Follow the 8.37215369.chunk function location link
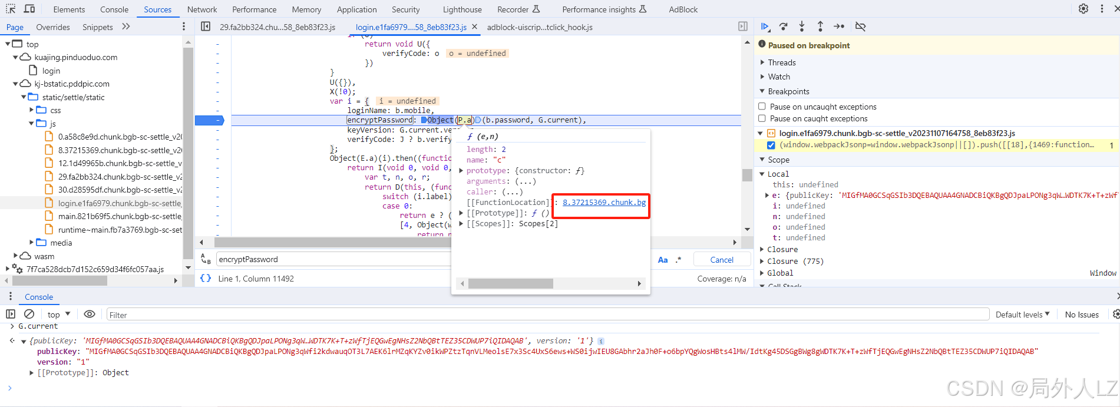Viewport: 1120px width, 407px height. point(604,203)
